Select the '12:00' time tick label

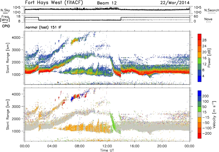pyautogui.click(x=107, y=146)
